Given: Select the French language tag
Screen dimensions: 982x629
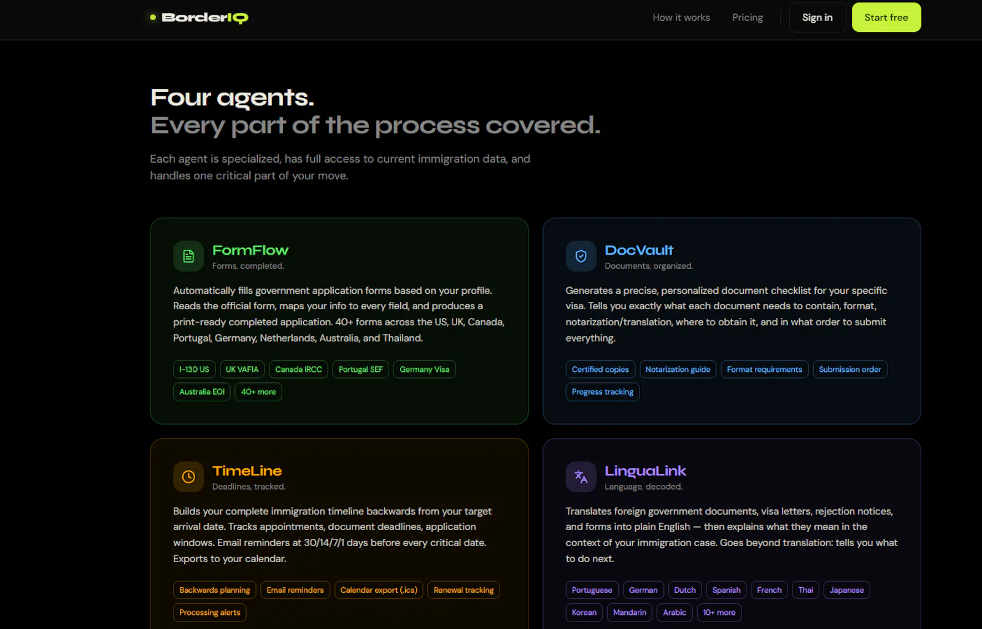Looking at the screenshot, I should pyautogui.click(x=770, y=590).
